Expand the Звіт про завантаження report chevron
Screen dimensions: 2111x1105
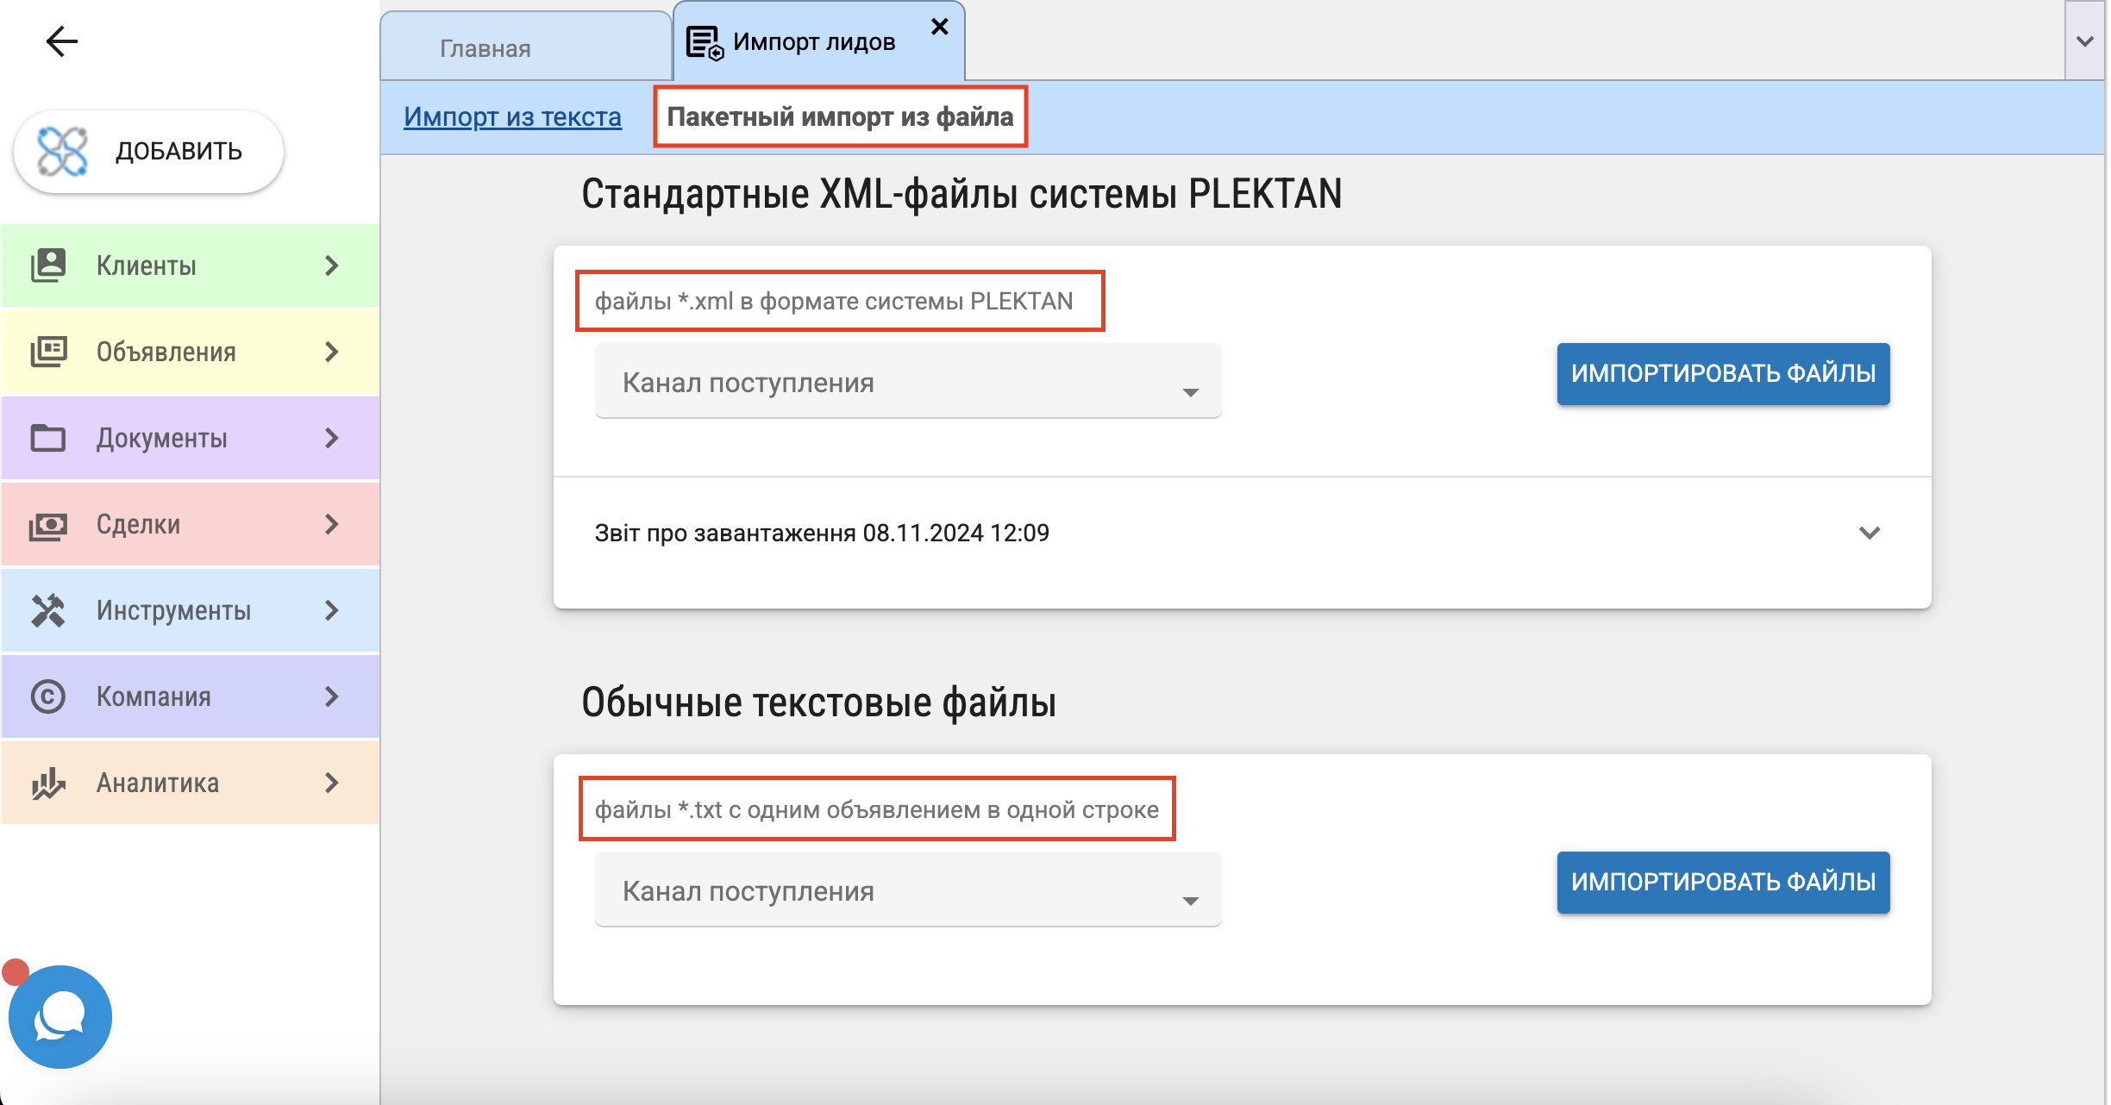click(1870, 533)
